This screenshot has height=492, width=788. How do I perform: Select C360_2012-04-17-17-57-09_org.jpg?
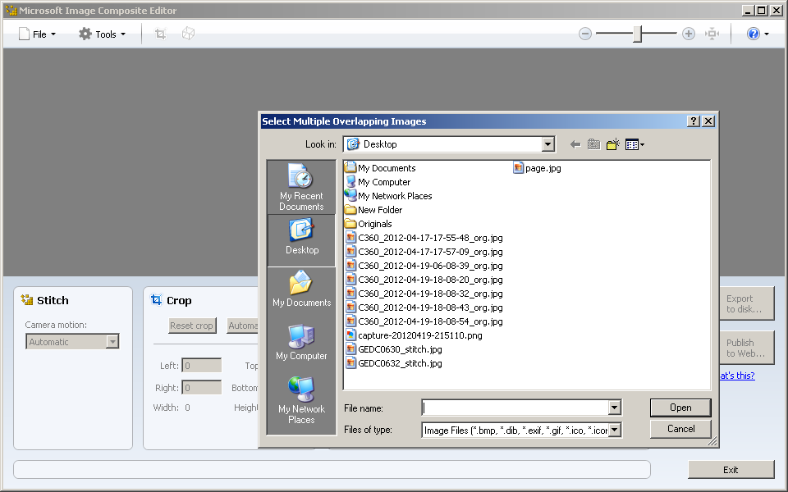(x=424, y=252)
